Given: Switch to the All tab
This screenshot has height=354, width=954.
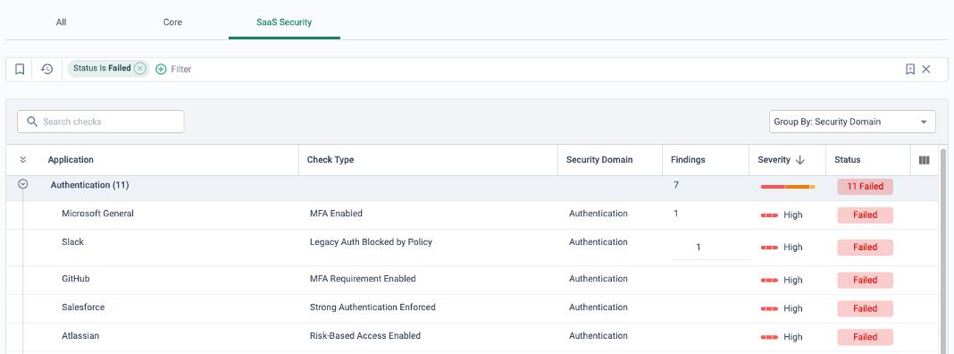Looking at the screenshot, I should pyautogui.click(x=61, y=22).
